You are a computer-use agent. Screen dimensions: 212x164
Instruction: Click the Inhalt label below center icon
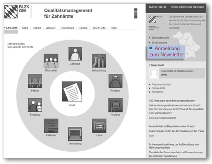click(x=72, y=105)
